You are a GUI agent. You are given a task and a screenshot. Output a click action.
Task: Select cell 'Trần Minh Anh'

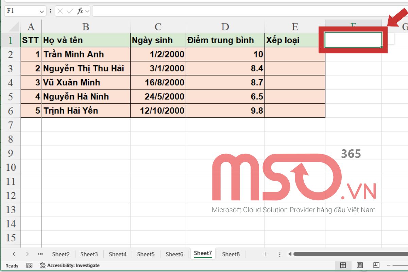click(86, 54)
